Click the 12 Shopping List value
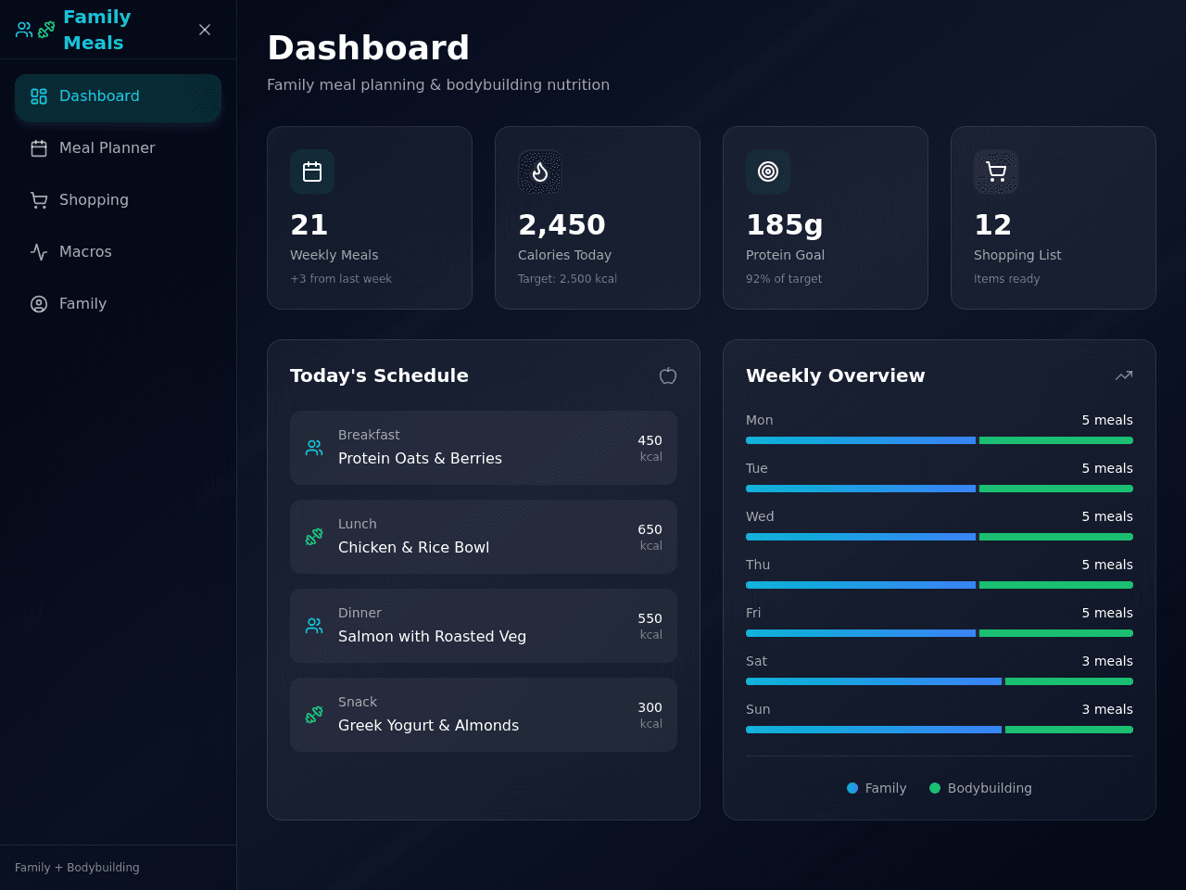Image resolution: width=1186 pixels, height=890 pixels. 993,224
